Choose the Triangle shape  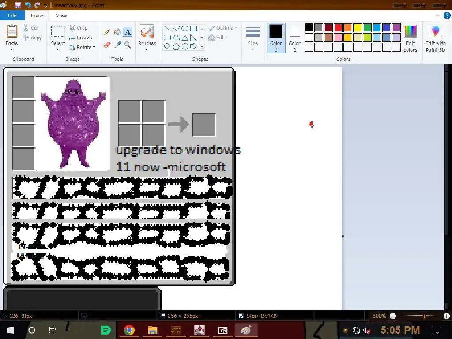click(x=185, y=37)
